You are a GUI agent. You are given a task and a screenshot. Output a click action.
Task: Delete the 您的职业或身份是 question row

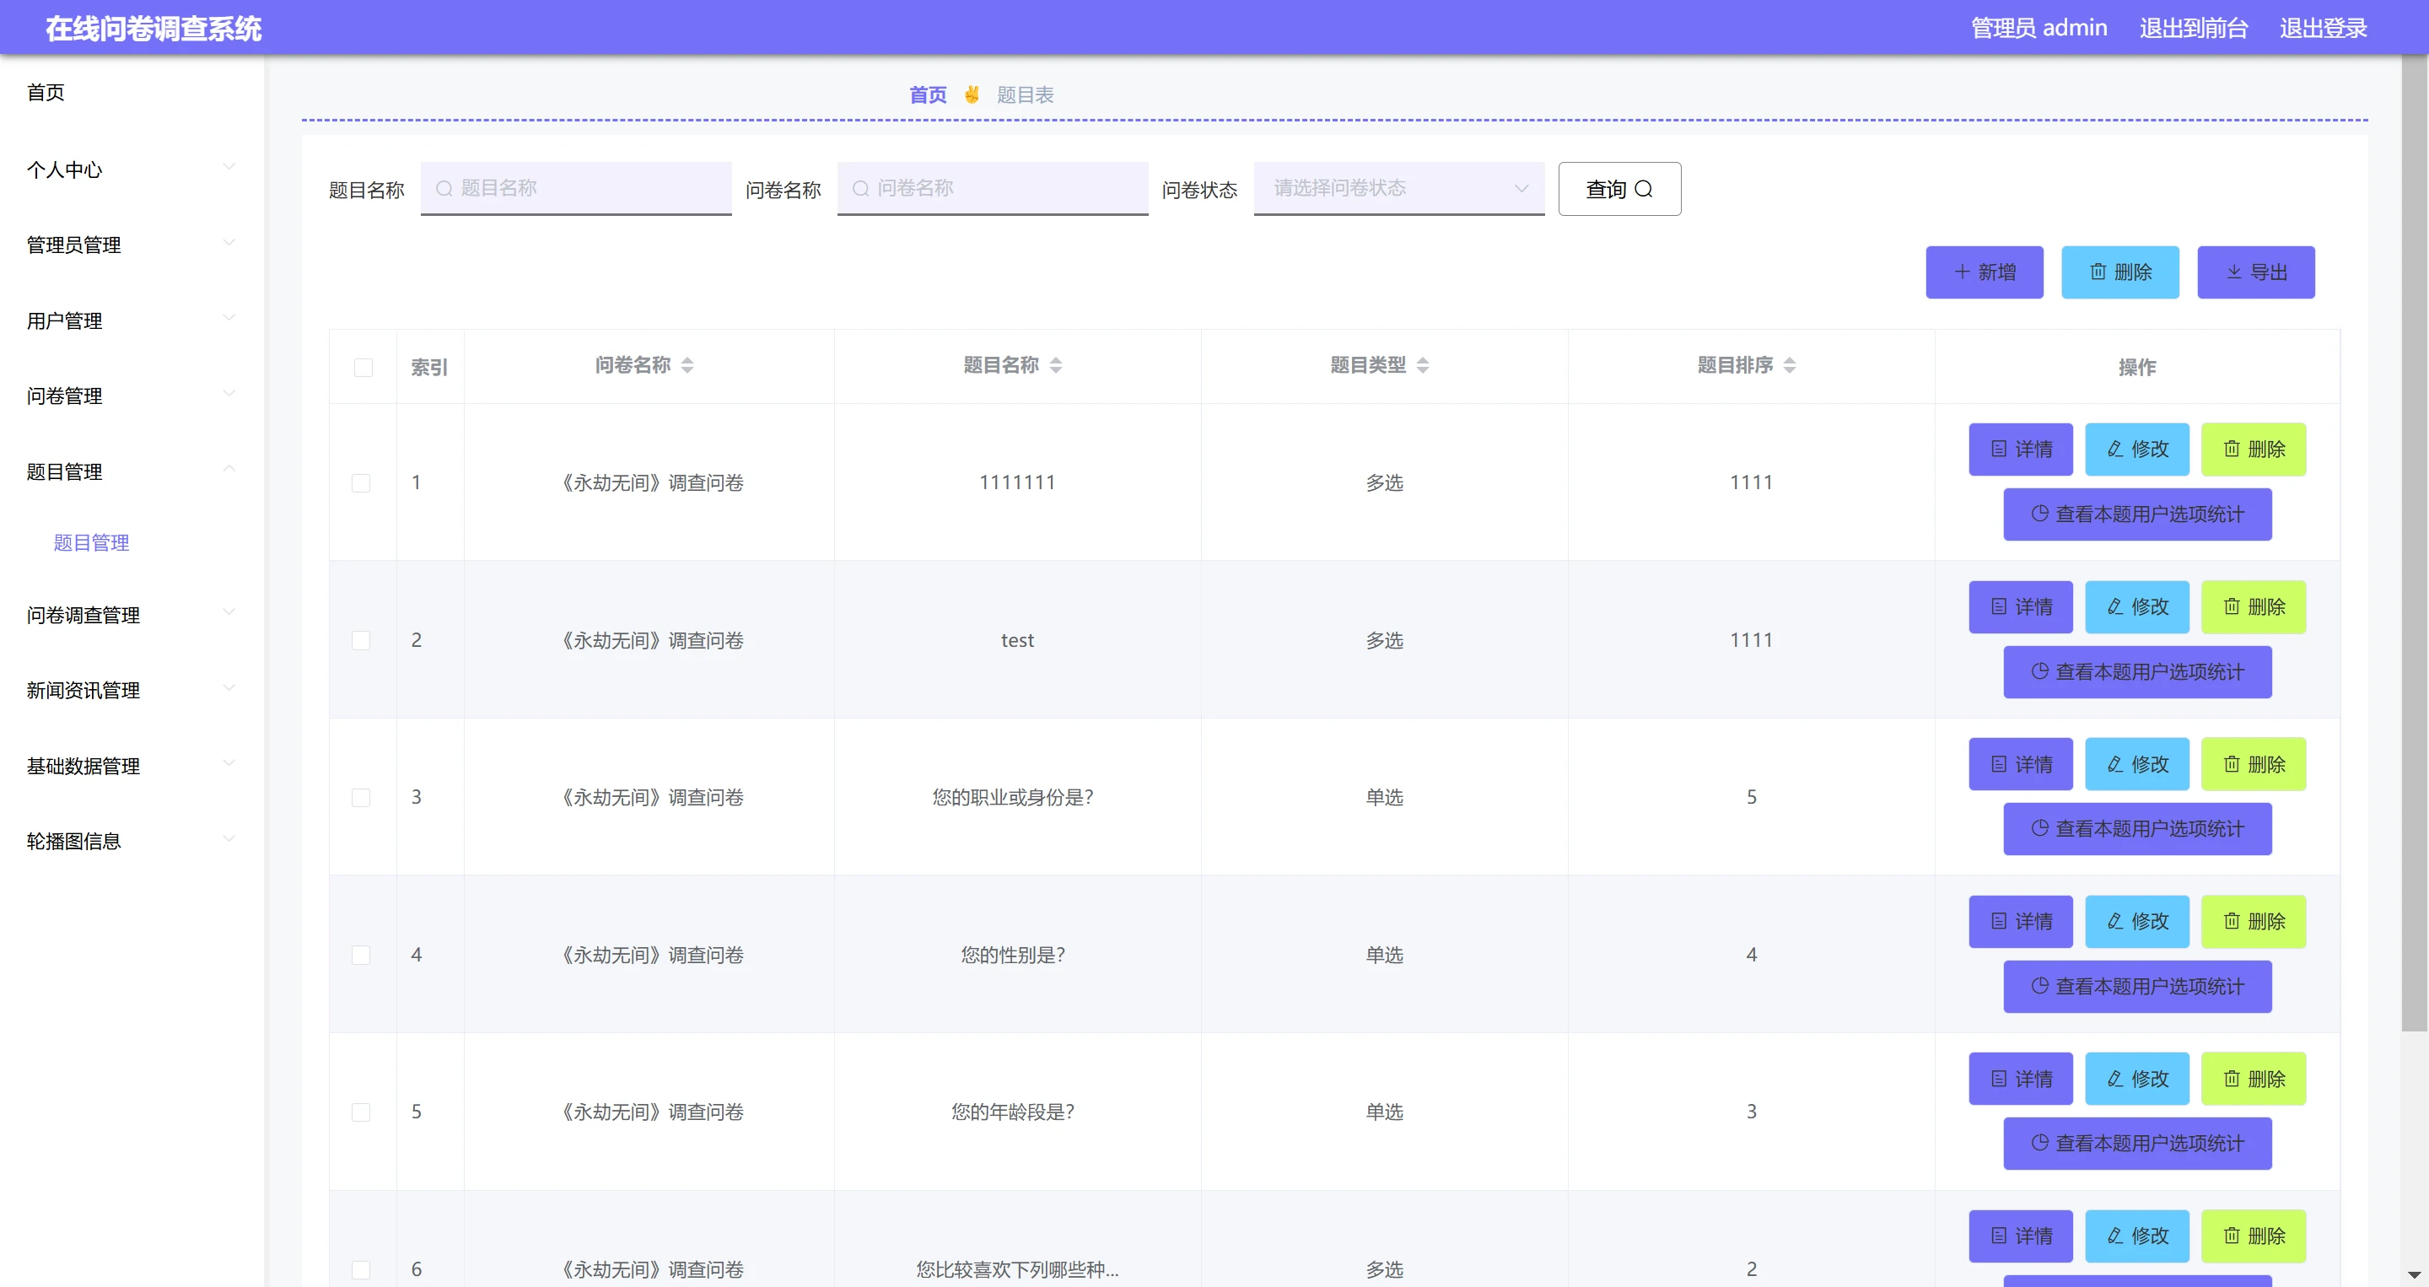tap(2253, 765)
